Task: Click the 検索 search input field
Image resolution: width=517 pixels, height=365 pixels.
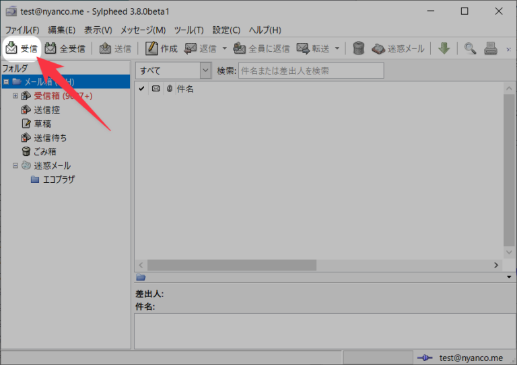Action: 310,71
